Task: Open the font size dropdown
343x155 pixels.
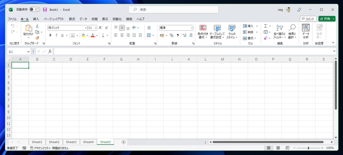Action: 96,28
